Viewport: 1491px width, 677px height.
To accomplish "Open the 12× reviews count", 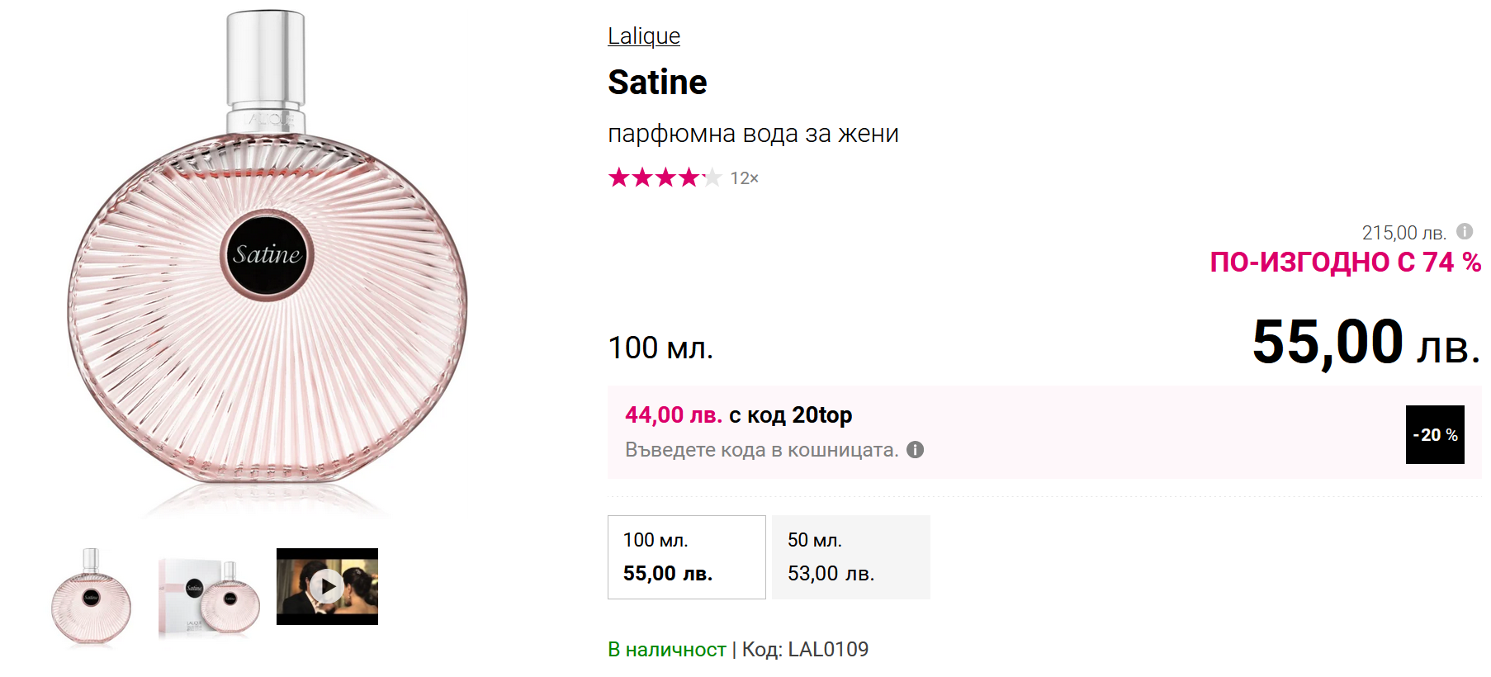I will [744, 178].
